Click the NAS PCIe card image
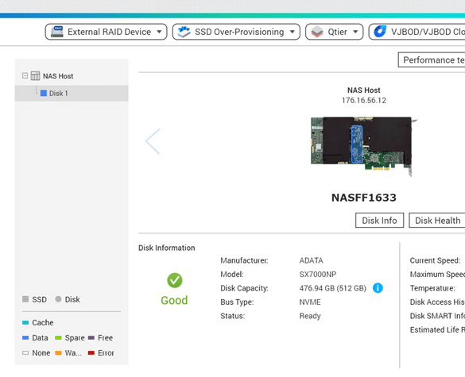This screenshot has width=465, height=377. pyautogui.click(x=364, y=146)
